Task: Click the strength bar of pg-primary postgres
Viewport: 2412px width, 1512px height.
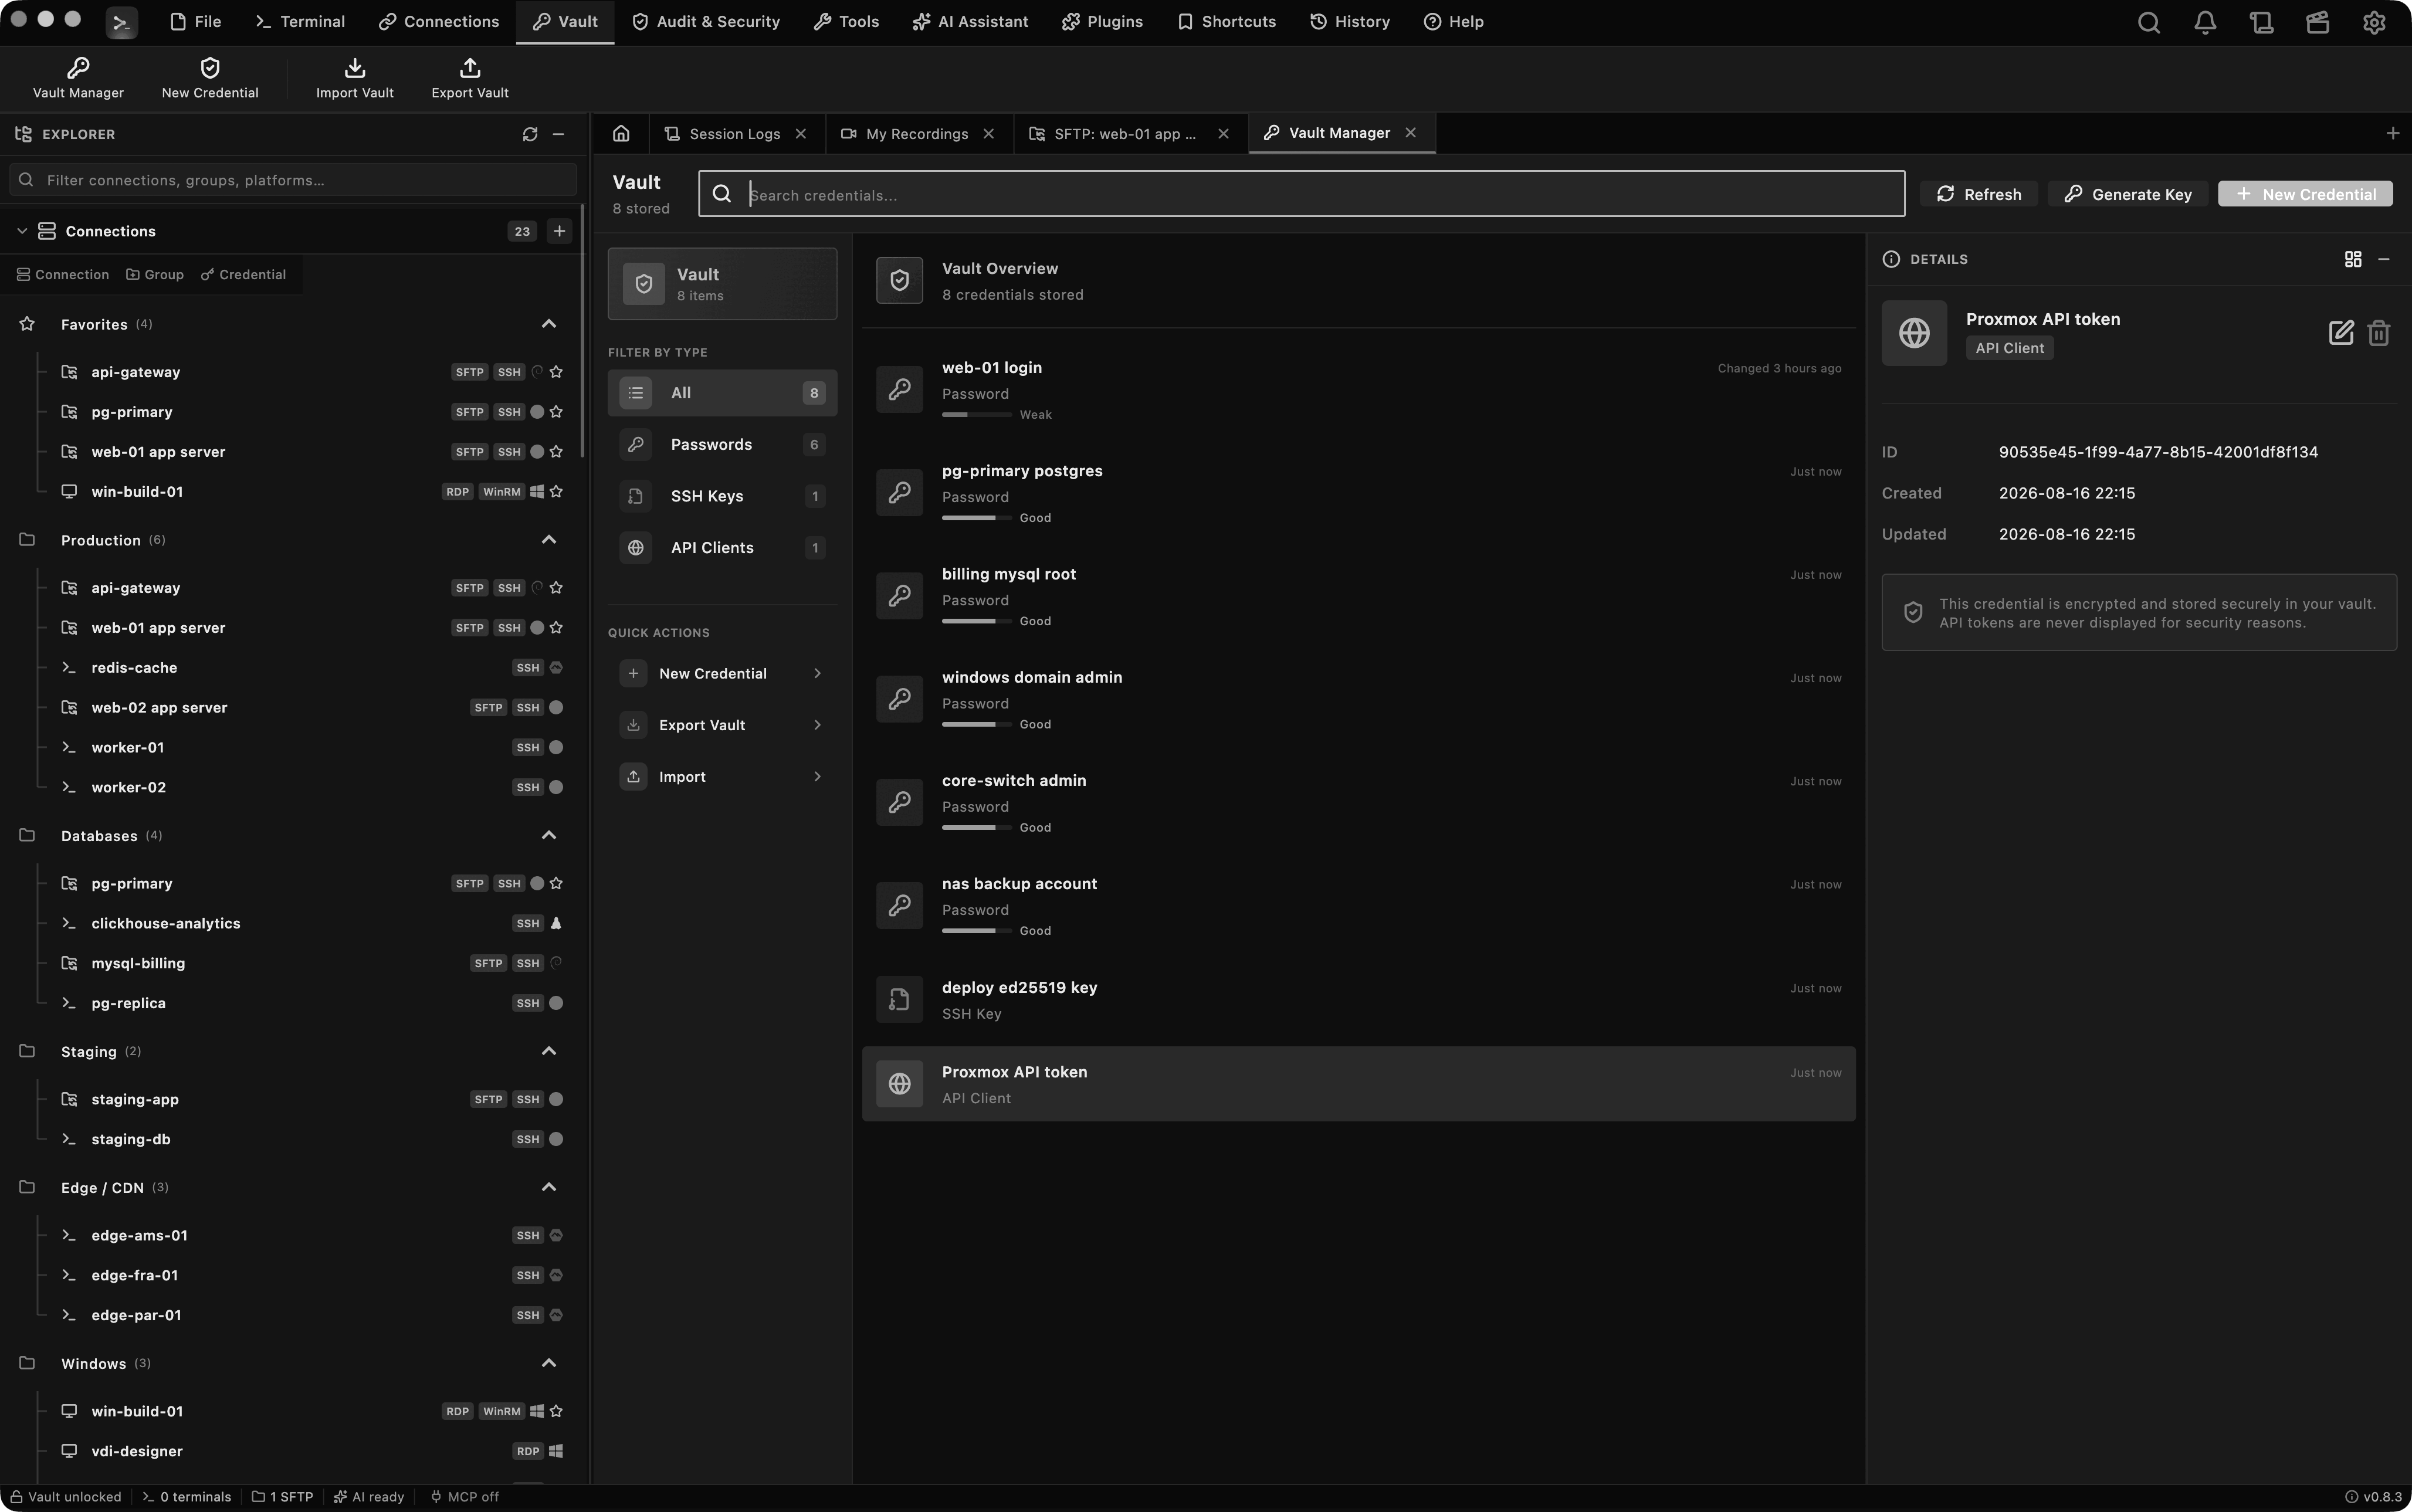Action: tap(977, 518)
